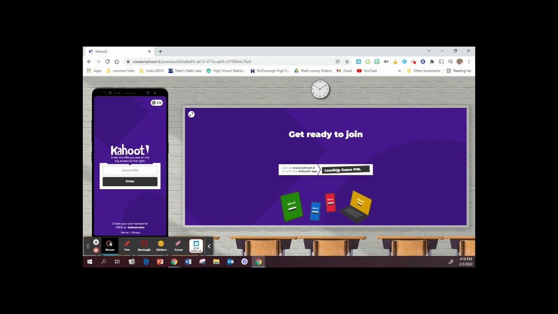Collapse the recorder toolbar with the arrow
558x314 pixels.
pos(209,246)
